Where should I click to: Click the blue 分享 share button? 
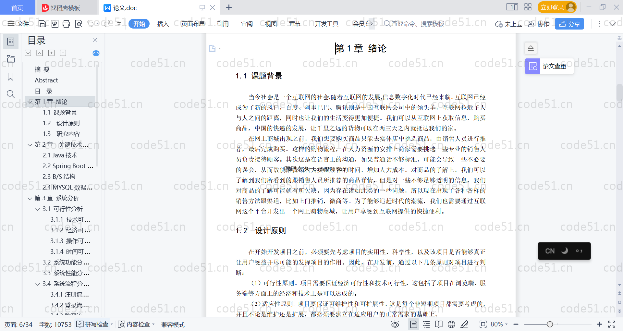[569, 24]
